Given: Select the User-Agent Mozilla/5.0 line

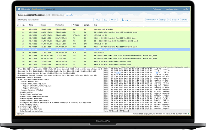Looking at the screenshot, I should [55, 103].
